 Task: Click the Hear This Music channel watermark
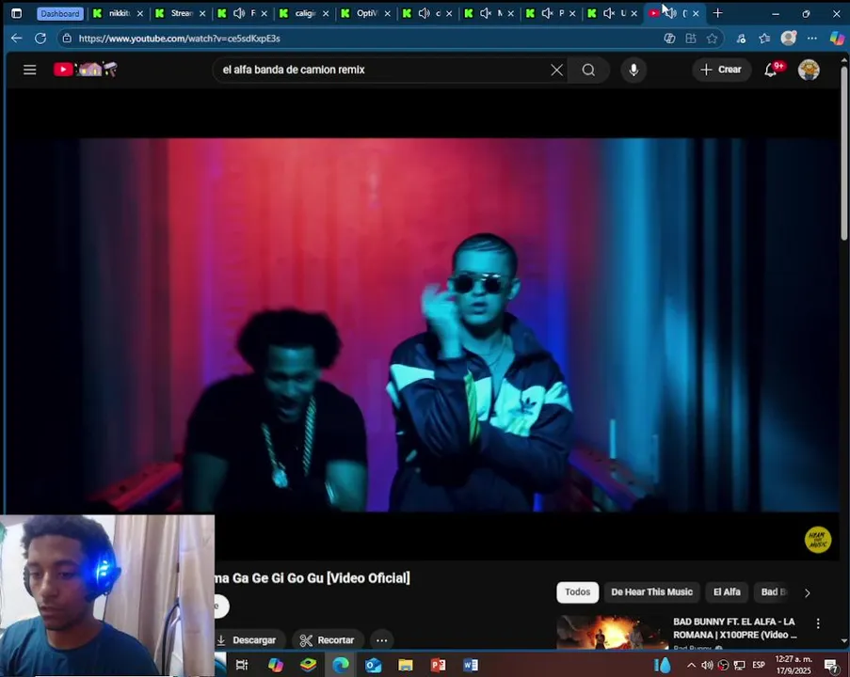(x=817, y=540)
